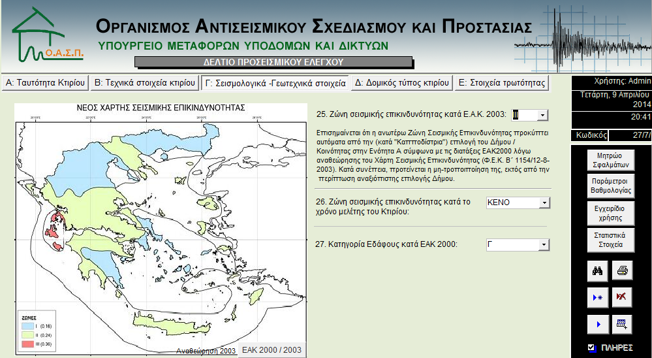Click the blue next record arrow icon

(598, 324)
